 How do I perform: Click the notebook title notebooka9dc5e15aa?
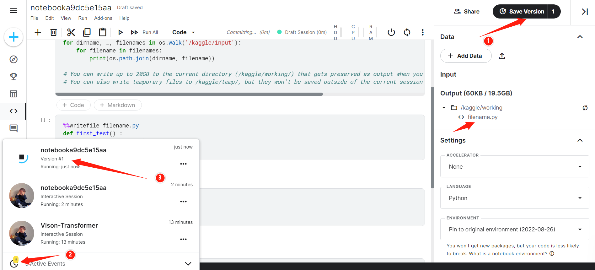(x=71, y=8)
